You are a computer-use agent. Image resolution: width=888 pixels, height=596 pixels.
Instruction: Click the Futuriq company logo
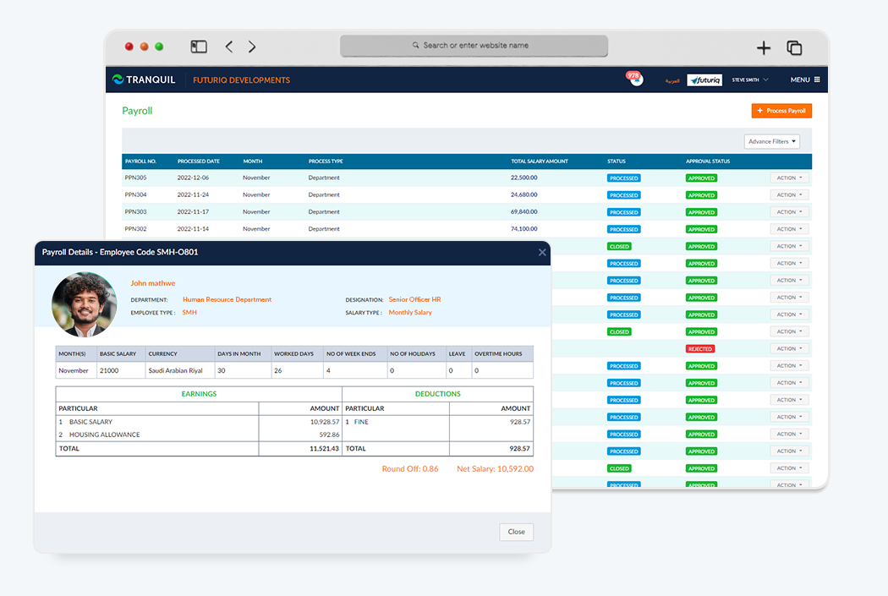(704, 80)
